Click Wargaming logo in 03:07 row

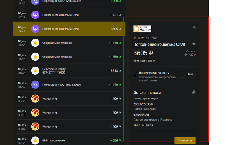35,127
